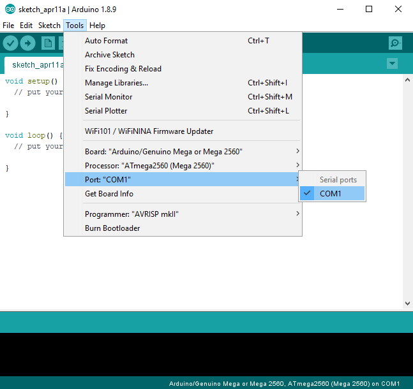Switch to the sketch_apr11a tab
The image size is (413, 389).
pos(35,65)
